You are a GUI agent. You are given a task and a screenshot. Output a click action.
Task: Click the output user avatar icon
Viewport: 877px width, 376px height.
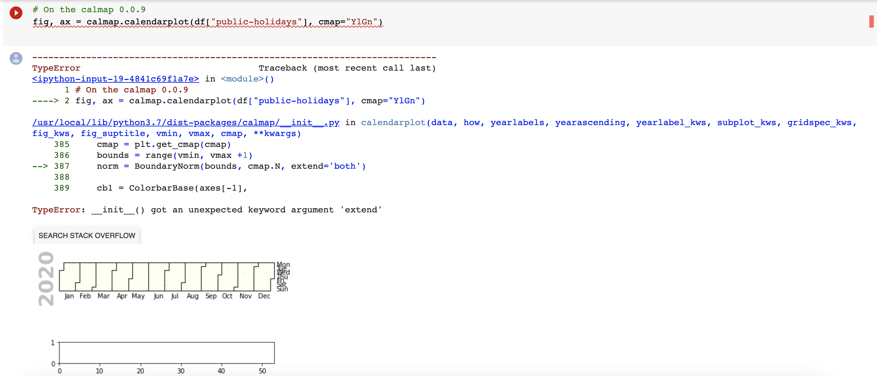pyautogui.click(x=16, y=58)
